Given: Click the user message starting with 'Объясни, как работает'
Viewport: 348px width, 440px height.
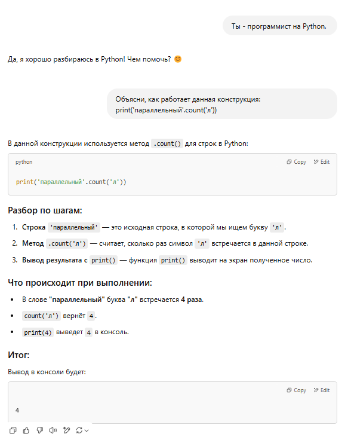Looking at the screenshot, I should [222, 104].
